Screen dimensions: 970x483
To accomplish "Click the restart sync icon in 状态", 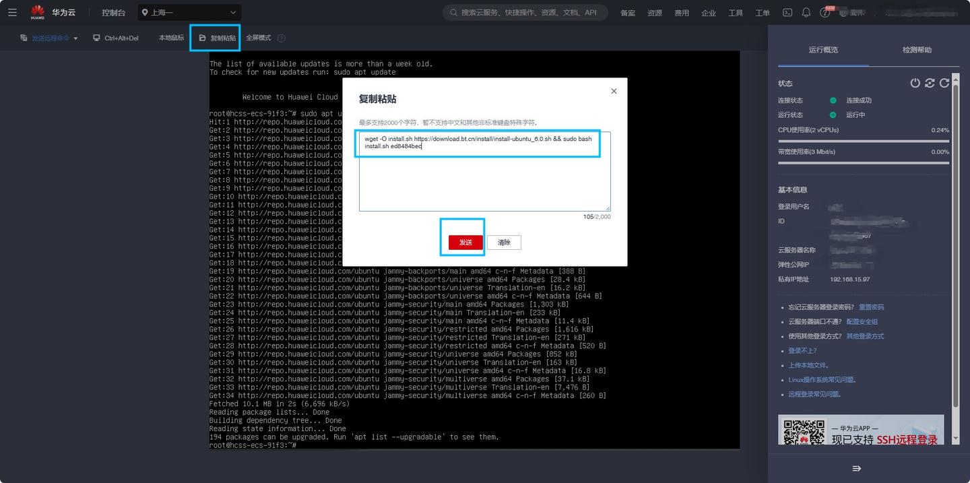I will point(930,83).
